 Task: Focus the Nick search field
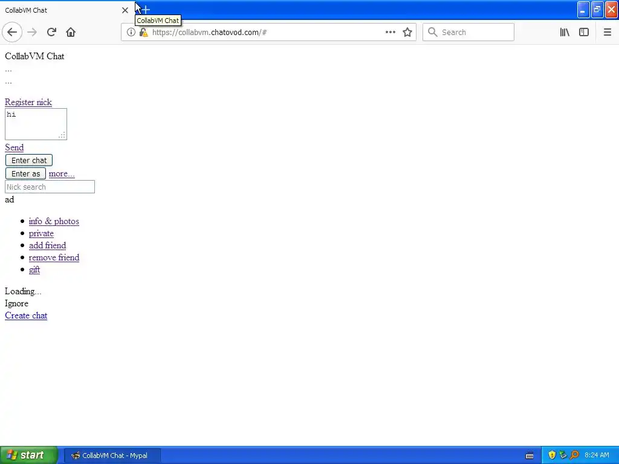point(50,187)
